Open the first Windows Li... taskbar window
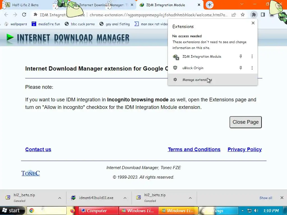Viewport: 287px width, 215px height. pyautogui.click(x=138, y=211)
